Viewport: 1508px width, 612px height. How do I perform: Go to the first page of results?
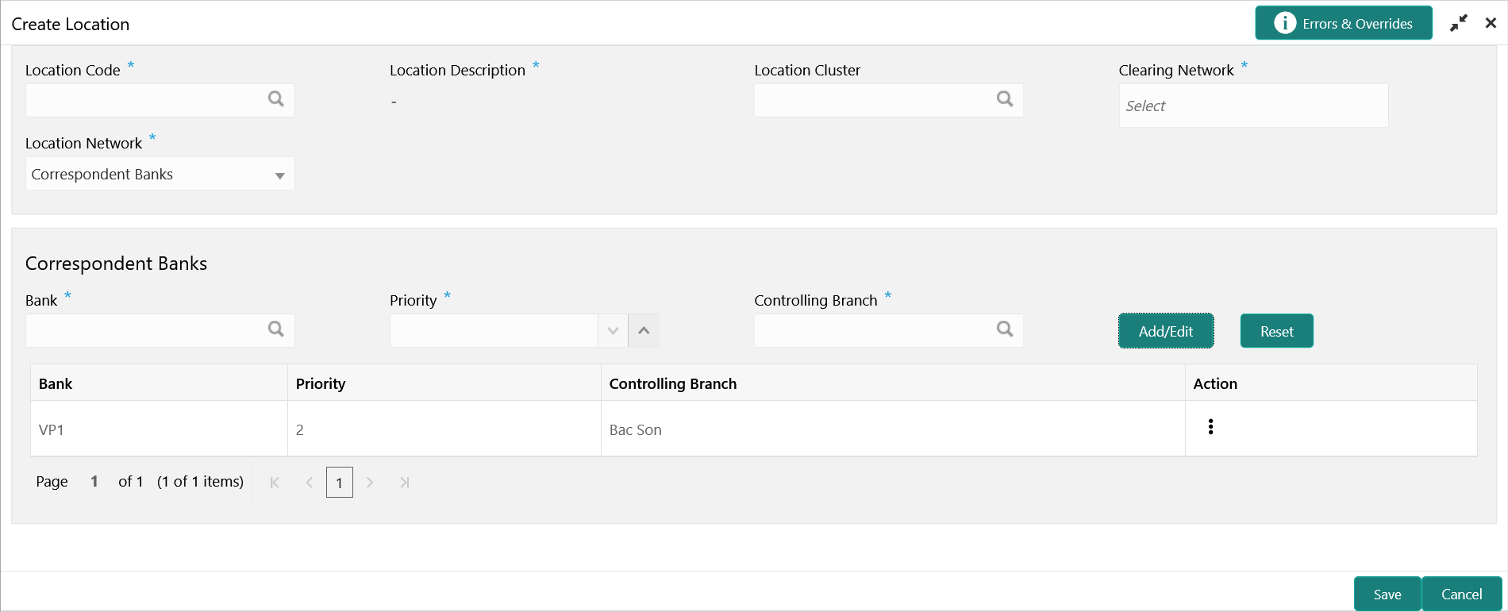tap(275, 483)
